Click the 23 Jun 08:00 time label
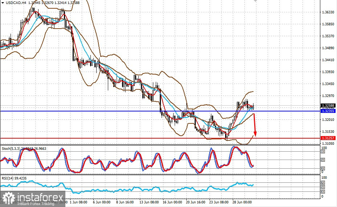The width and height of the screenshot is (337, 207). coord(219,202)
